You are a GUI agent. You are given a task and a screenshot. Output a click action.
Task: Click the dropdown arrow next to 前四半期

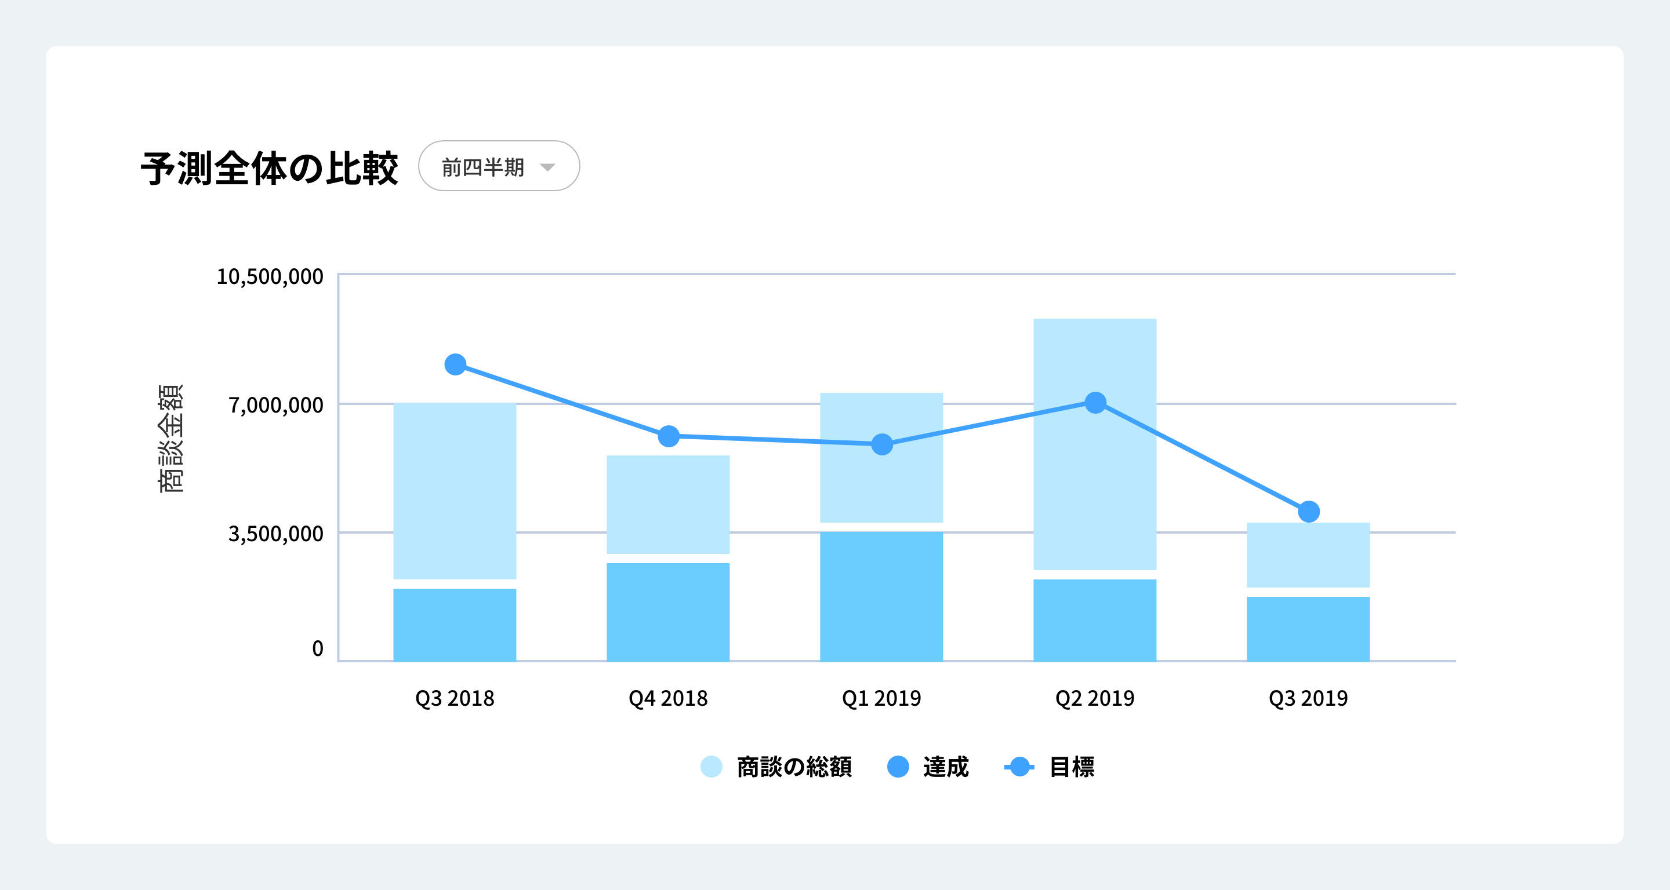(547, 168)
